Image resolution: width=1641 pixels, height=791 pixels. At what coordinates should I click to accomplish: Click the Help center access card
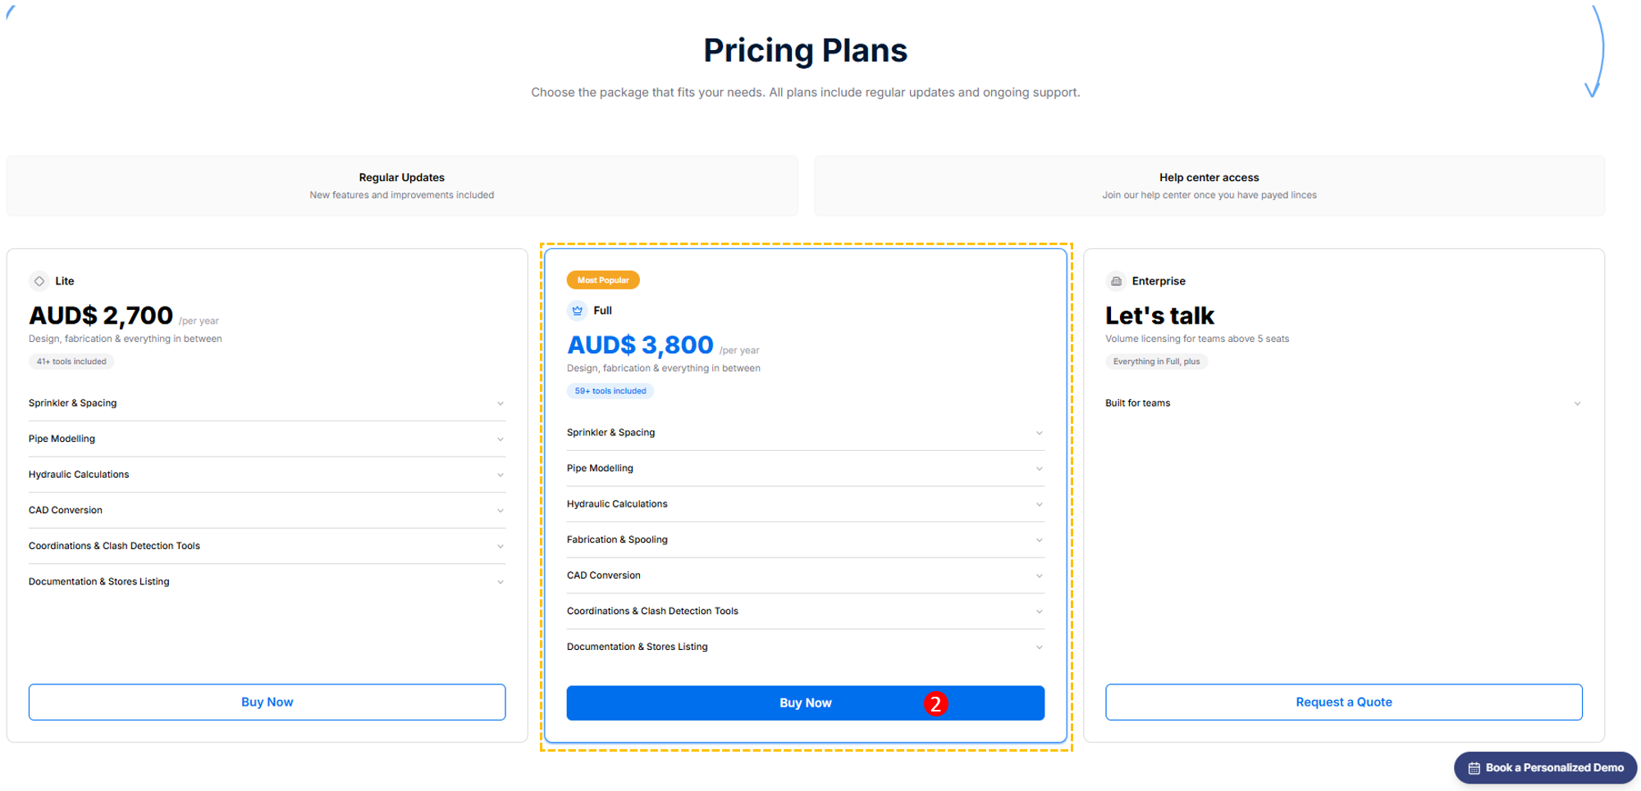click(1209, 186)
